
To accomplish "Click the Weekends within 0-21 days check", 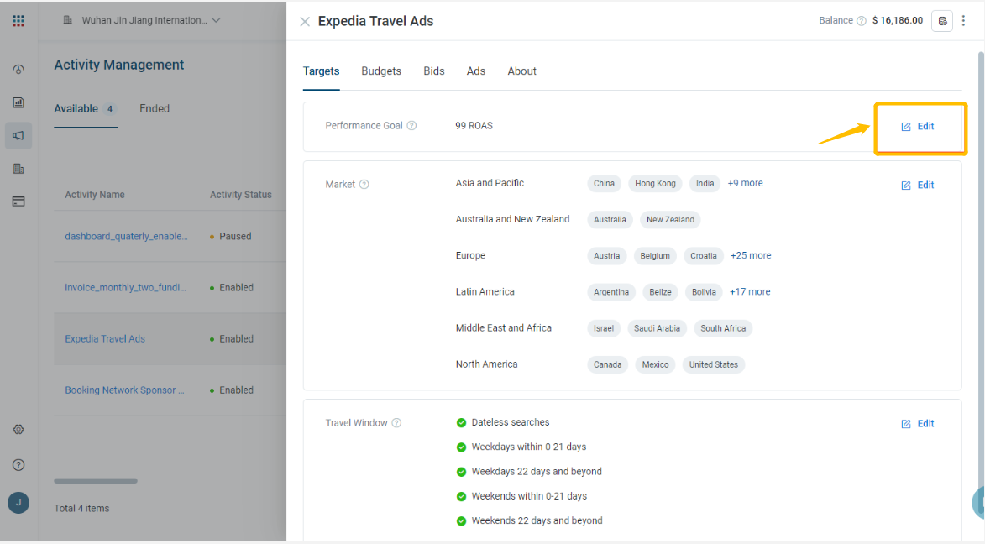I will 461,495.
